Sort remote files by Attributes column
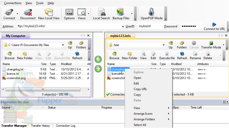The width and height of the screenshot is (229, 128). point(203,64)
